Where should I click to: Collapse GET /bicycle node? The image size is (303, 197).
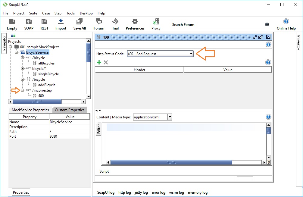(22, 58)
